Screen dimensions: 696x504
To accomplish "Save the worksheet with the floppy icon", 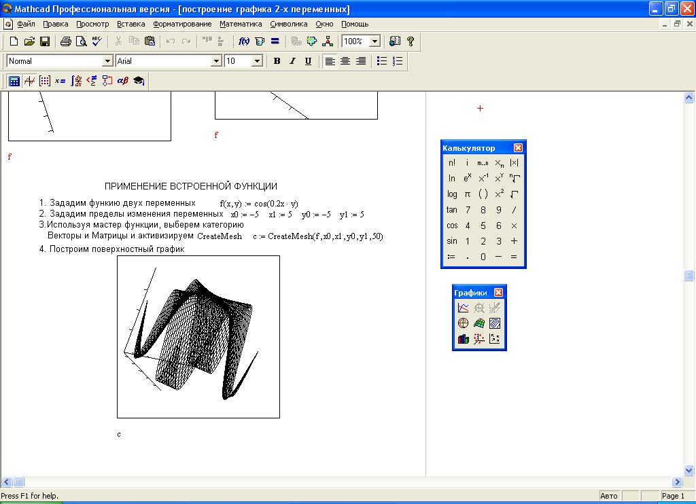I will click(45, 41).
